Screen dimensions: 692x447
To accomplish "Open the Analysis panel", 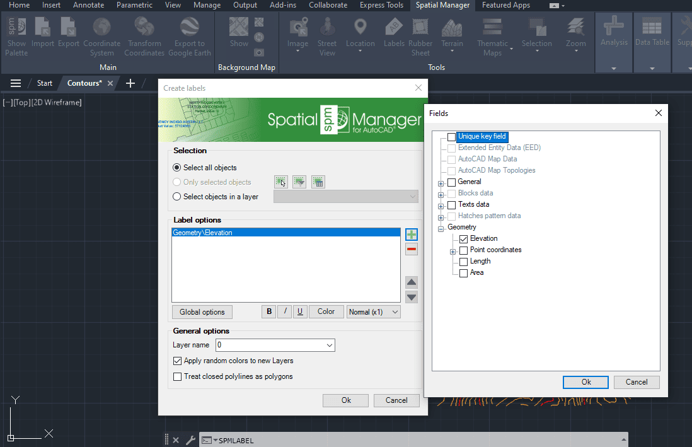I will coord(614,42).
